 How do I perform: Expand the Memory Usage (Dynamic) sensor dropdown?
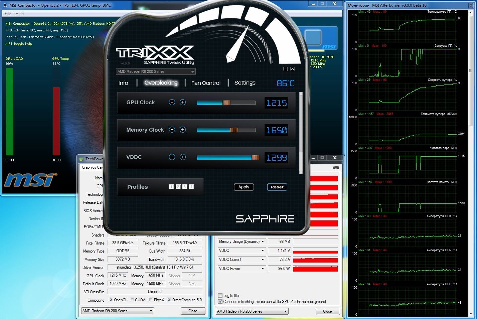pos(263,242)
